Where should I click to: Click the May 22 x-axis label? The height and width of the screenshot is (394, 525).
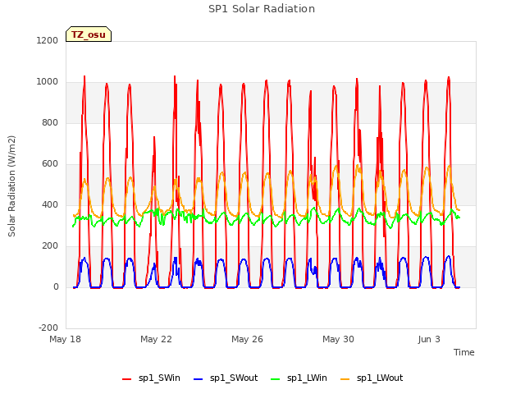tap(156, 339)
